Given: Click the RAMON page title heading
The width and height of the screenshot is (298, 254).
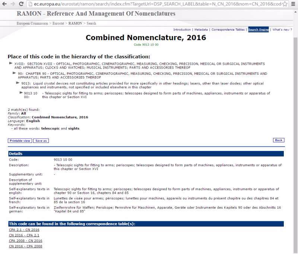Looking at the screenshot, I should (96, 13).
